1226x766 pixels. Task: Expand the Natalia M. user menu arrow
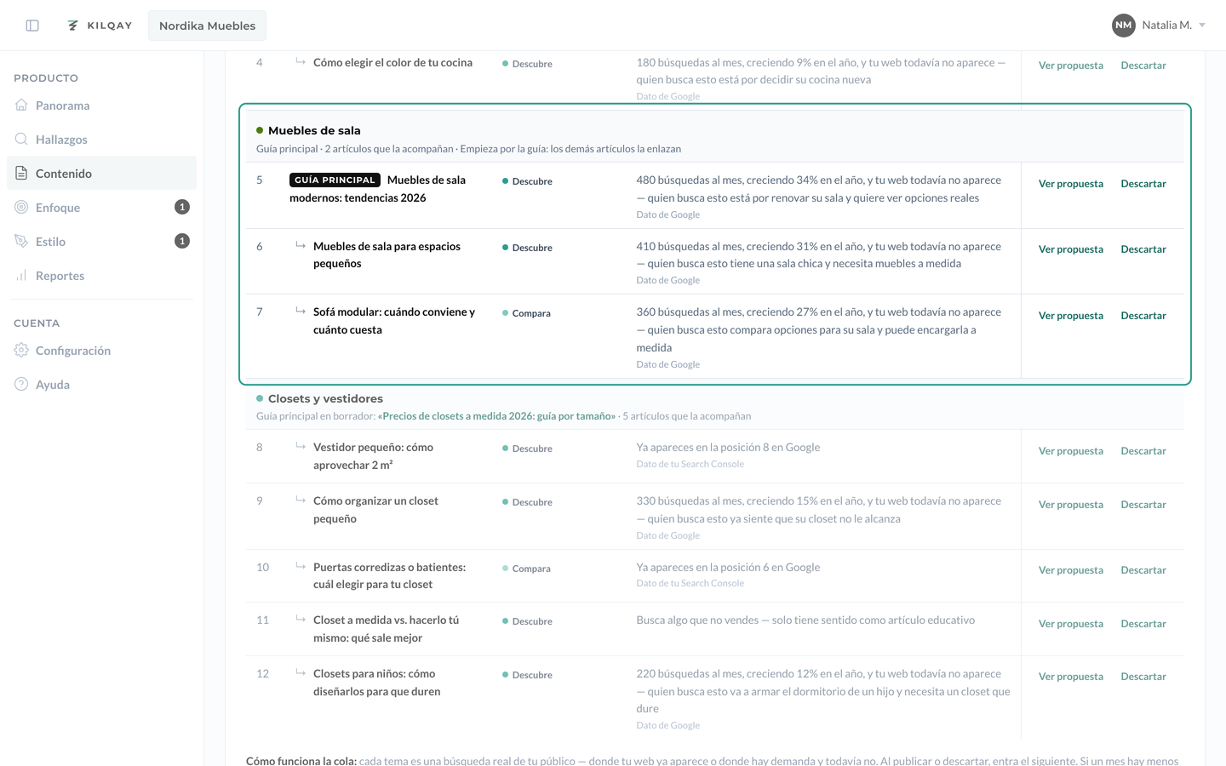1202,26
